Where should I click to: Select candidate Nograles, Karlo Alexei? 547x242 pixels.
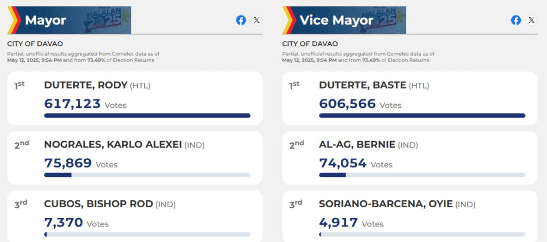[113, 144]
